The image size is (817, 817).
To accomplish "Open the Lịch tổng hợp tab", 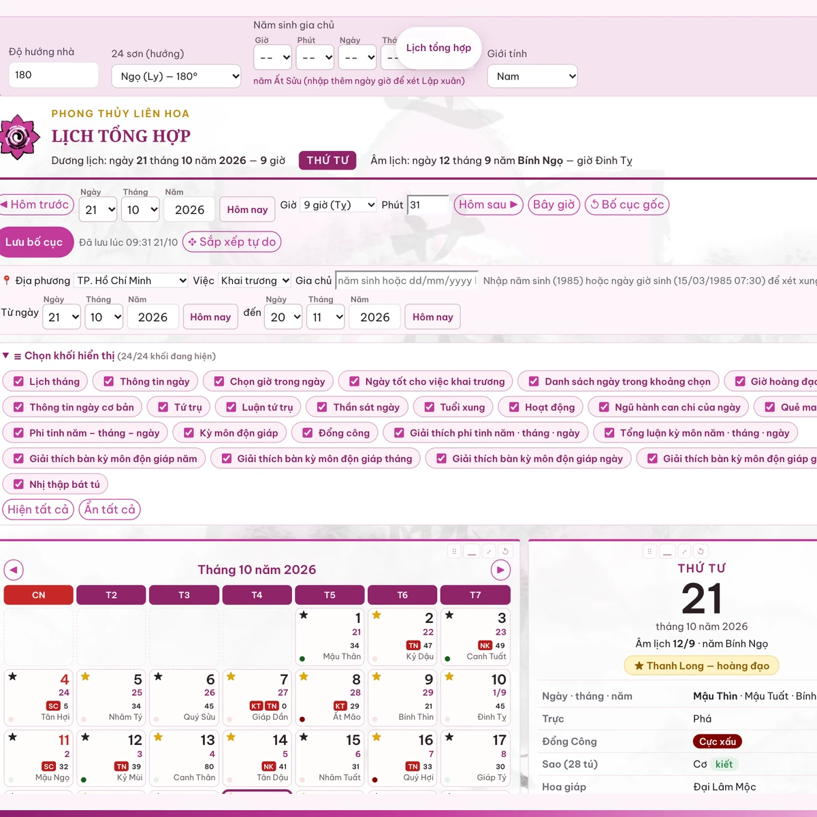I will coord(438,48).
